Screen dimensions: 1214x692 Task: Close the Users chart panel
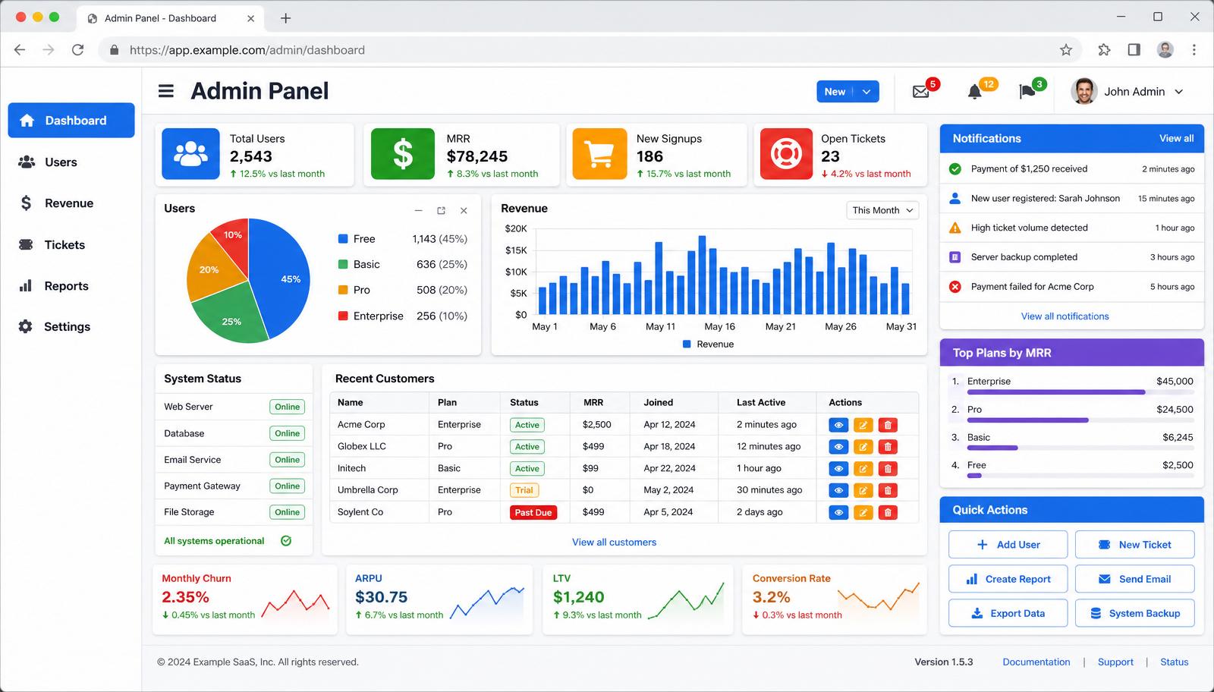(464, 211)
